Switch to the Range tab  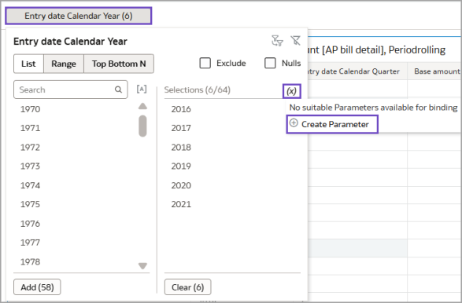(64, 64)
